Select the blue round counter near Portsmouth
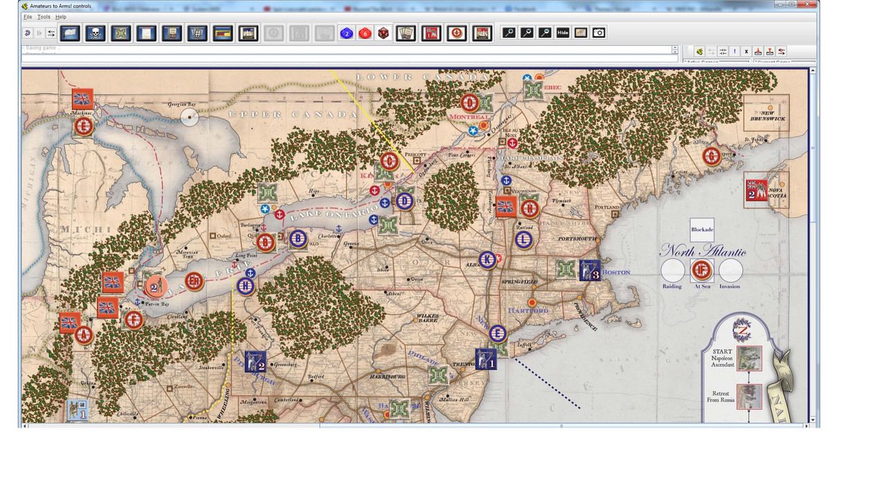This screenshot has width=886, height=479. [523, 239]
